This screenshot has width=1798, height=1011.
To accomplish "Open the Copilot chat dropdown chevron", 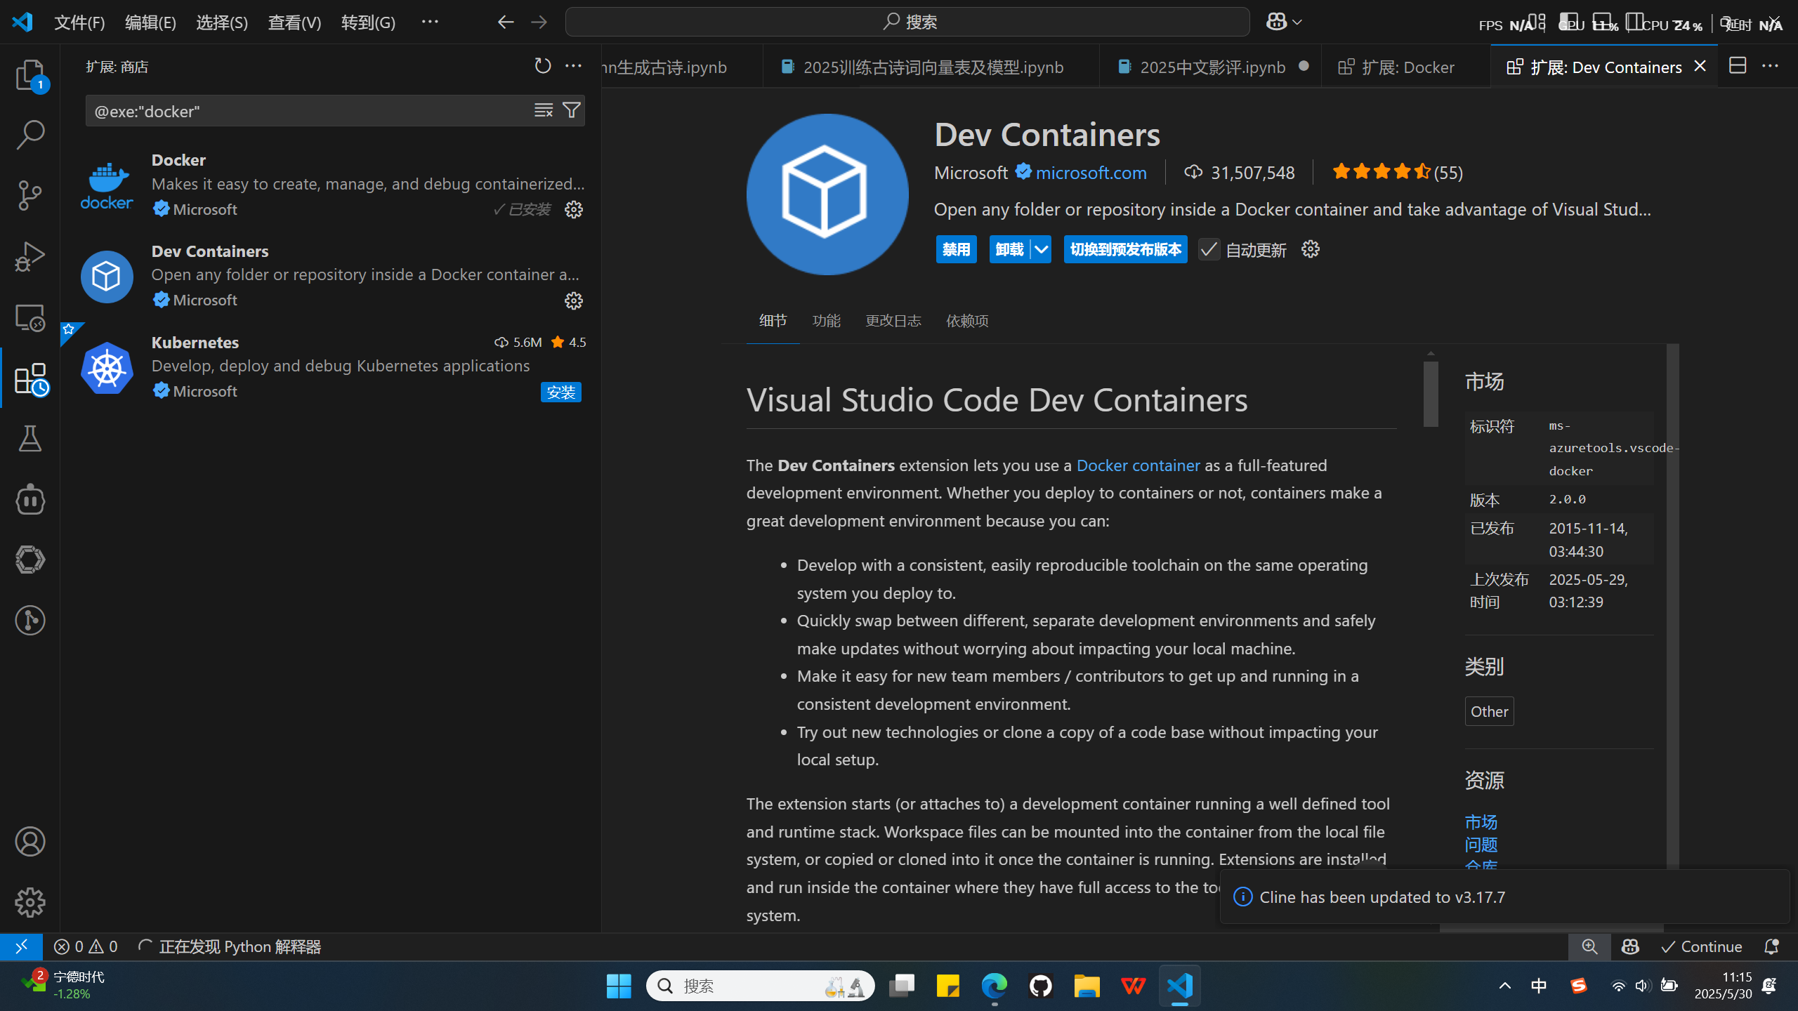I will 1297,22.
